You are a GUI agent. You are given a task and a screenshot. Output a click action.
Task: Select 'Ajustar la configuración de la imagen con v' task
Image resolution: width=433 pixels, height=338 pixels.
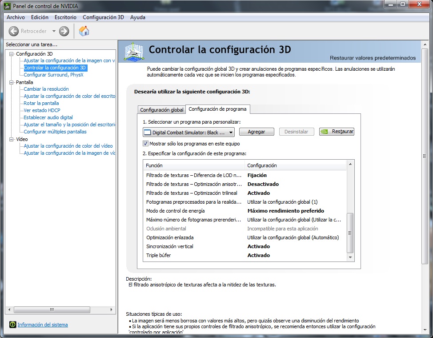tap(69, 60)
